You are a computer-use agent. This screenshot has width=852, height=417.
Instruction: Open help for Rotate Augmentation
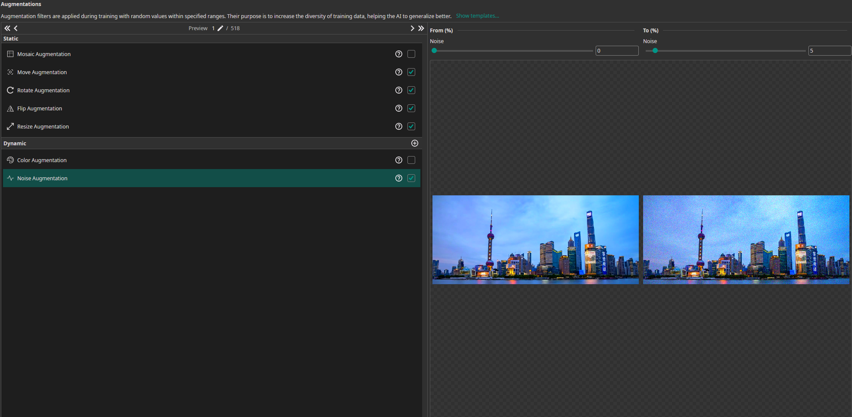(x=399, y=90)
